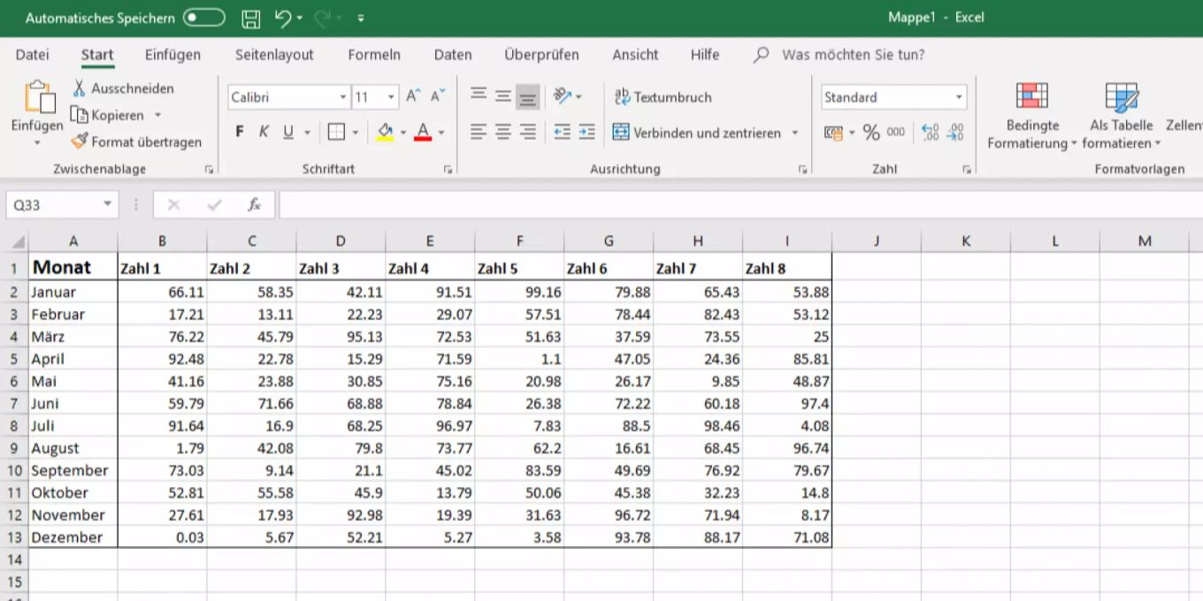Click the Save floppy disk icon

(250, 18)
